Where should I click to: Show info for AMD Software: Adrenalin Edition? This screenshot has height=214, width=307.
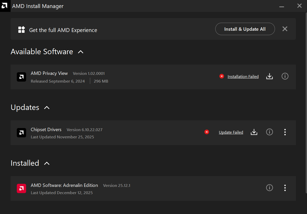[270, 188]
